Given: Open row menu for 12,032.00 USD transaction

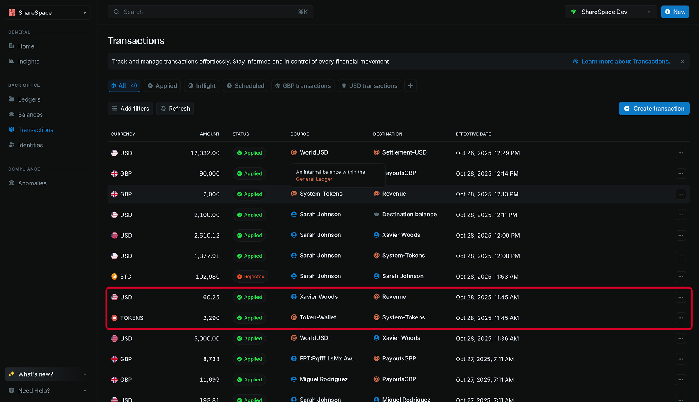Looking at the screenshot, I should tap(681, 153).
